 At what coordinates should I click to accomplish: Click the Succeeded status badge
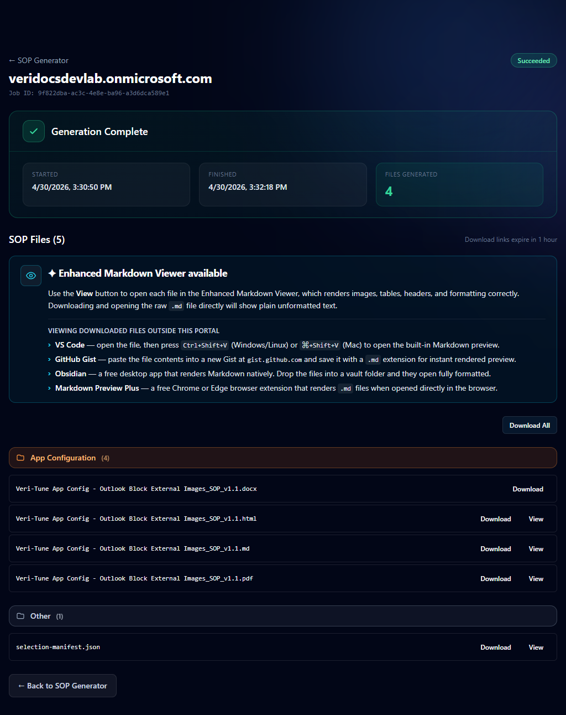pyautogui.click(x=533, y=61)
